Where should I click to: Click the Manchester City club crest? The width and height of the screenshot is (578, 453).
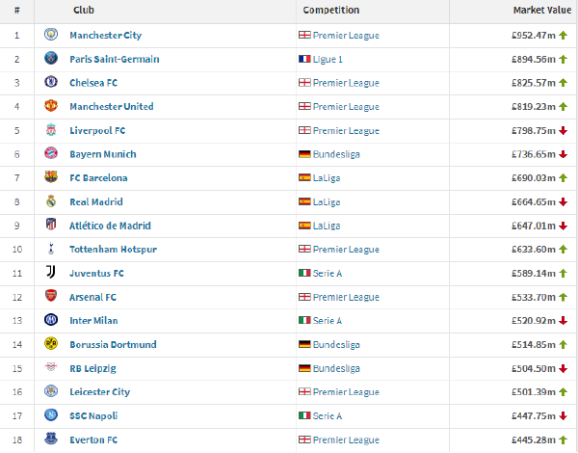tap(51, 35)
